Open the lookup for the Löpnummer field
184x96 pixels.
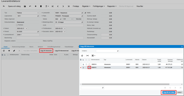coord(38,16)
